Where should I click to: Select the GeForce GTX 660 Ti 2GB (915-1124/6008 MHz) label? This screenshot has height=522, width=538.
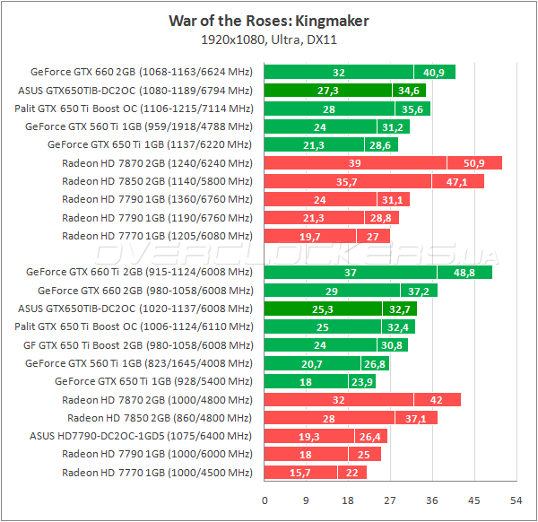coord(140,273)
